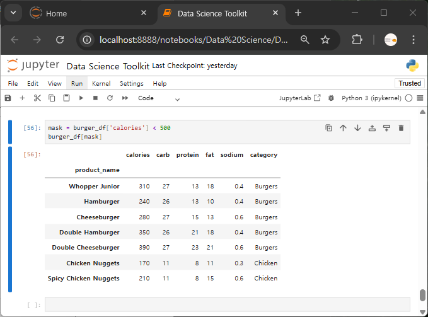Insert a cell below via cell toolbar
Image resolution: width=428 pixels, height=317 pixels.
click(x=386, y=128)
